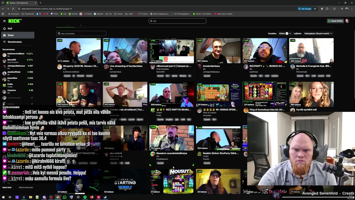Image resolution: width=355 pixels, height=200 pixels.
Task: Open the tab search chevron in Chrome
Action: tap(3, 3)
